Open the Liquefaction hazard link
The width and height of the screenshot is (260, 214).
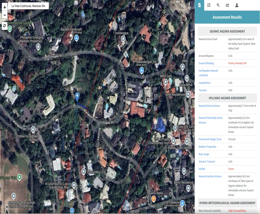204,83
